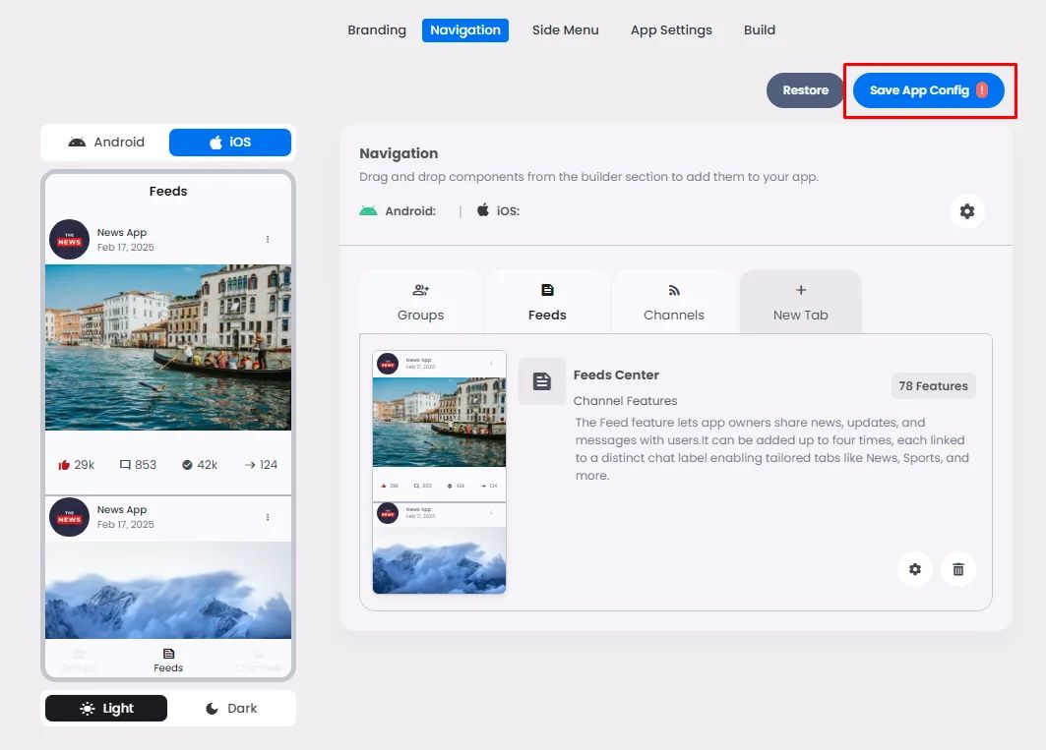This screenshot has width=1046, height=750.
Task: Switch preview theme to Dark
Action: pos(231,708)
